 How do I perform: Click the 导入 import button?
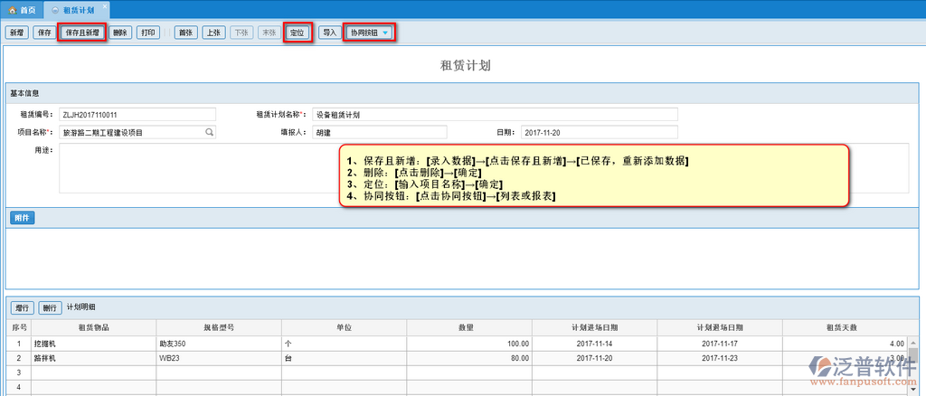(329, 33)
